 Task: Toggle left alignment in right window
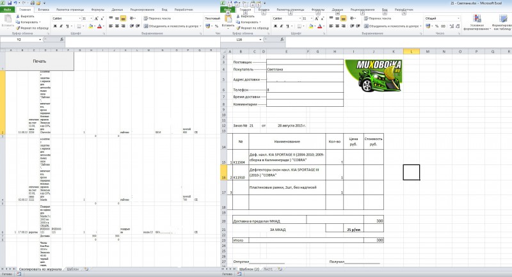pos(331,26)
